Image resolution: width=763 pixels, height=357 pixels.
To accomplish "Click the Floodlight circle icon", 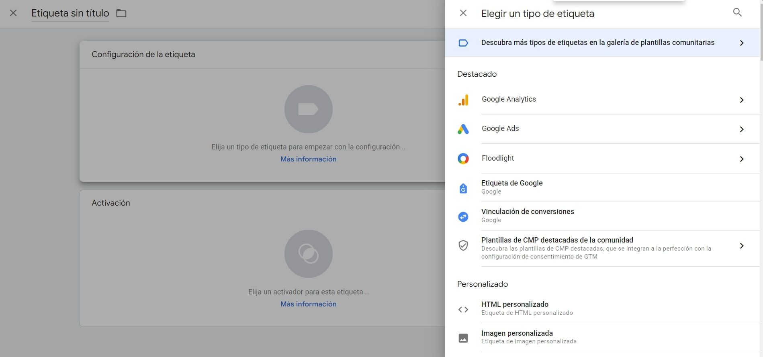I will coord(463,159).
